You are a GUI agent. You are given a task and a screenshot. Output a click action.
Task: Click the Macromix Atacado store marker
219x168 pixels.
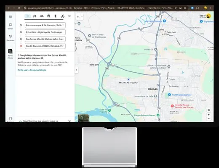[x=164, y=21]
